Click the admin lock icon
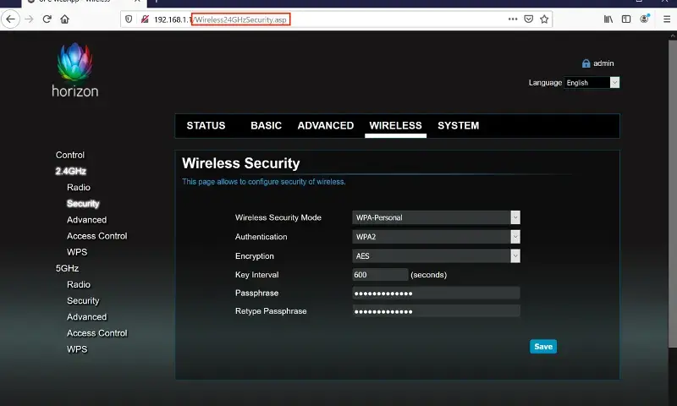Image resolution: width=677 pixels, height=406 pixels. coord(586,63)
